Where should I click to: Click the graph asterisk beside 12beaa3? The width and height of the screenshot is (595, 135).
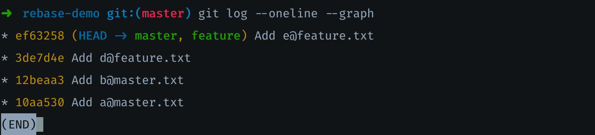coord(4,81)
